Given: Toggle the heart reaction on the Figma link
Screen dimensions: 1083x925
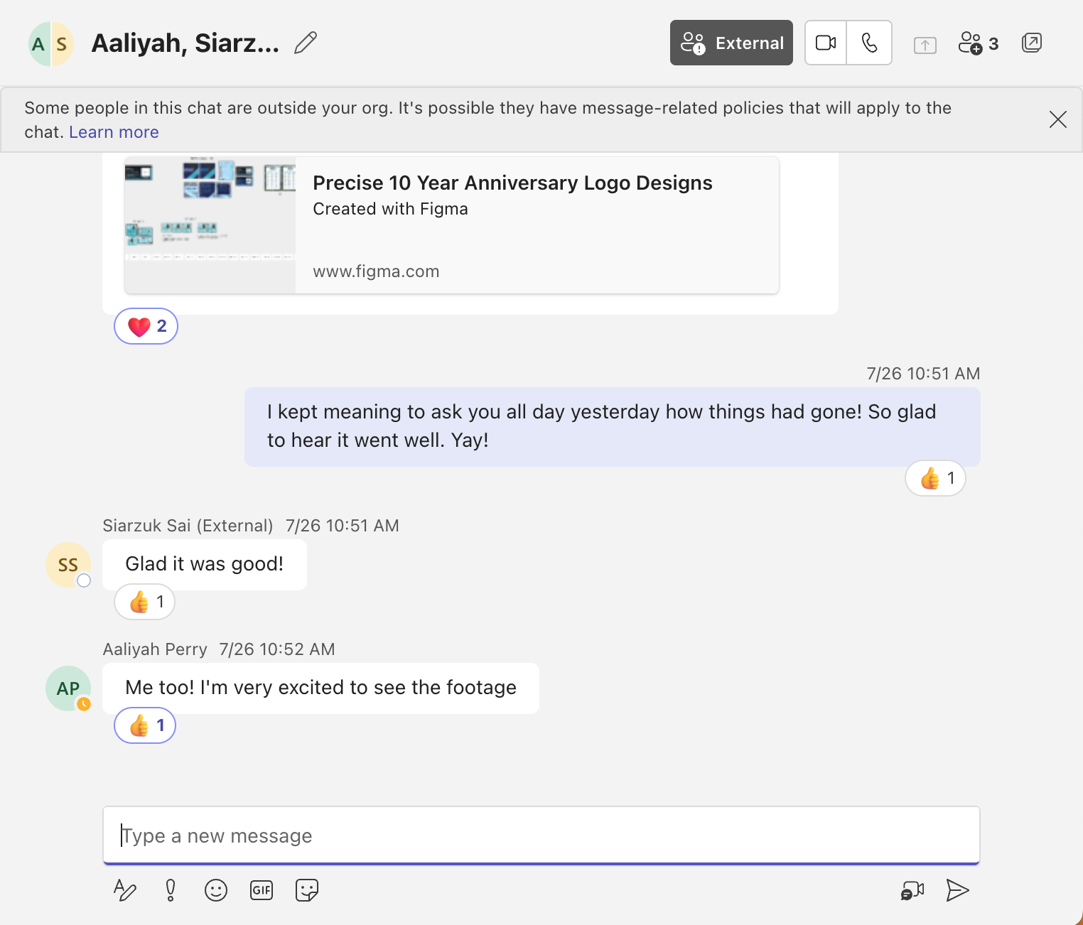Looking at the screenshot, I should [x=146, y=326].
